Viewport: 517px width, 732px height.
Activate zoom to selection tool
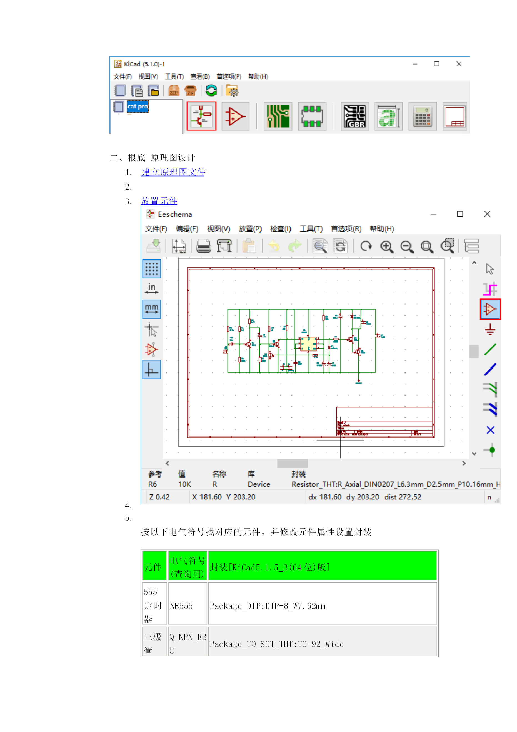point(447,246)
